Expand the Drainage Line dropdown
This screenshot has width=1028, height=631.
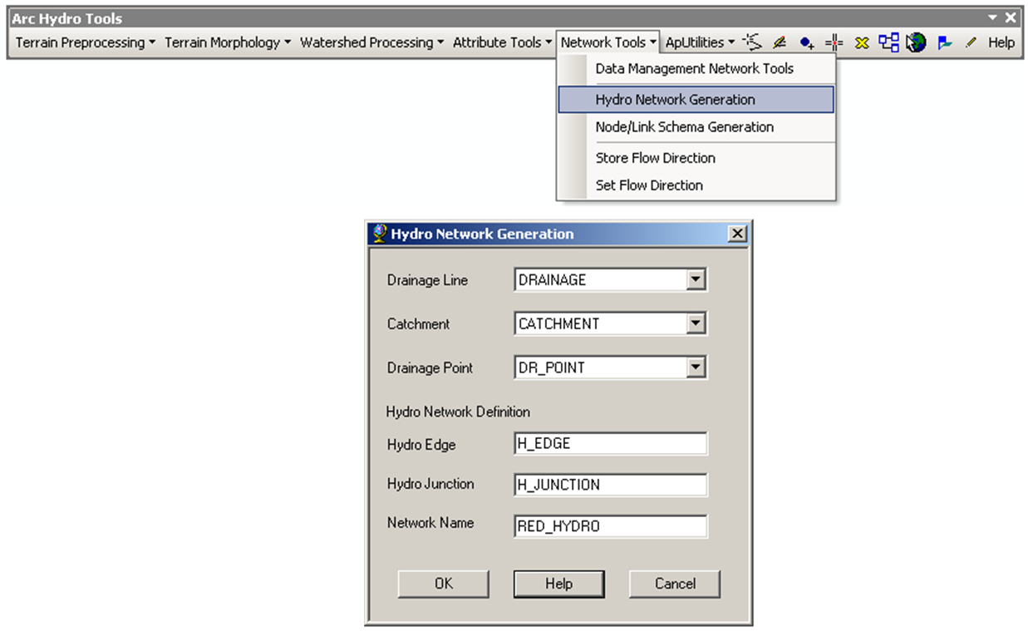point(696,280)
